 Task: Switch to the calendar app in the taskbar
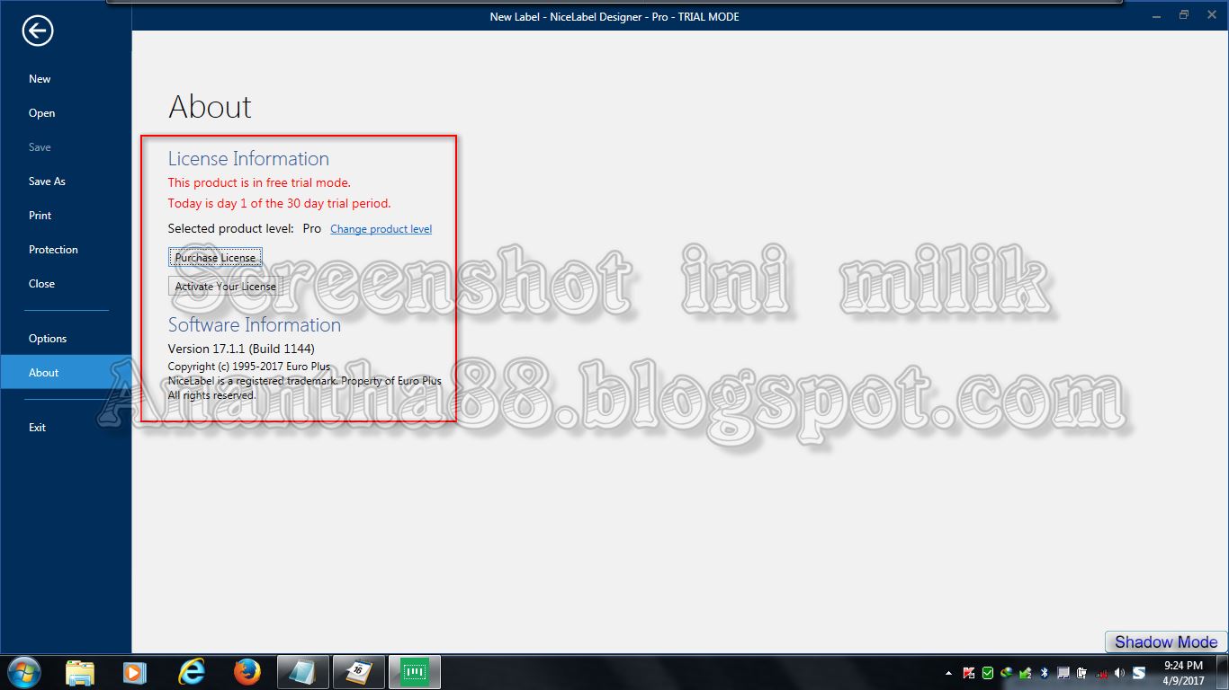pyautogui.click(x=358, y=672)
